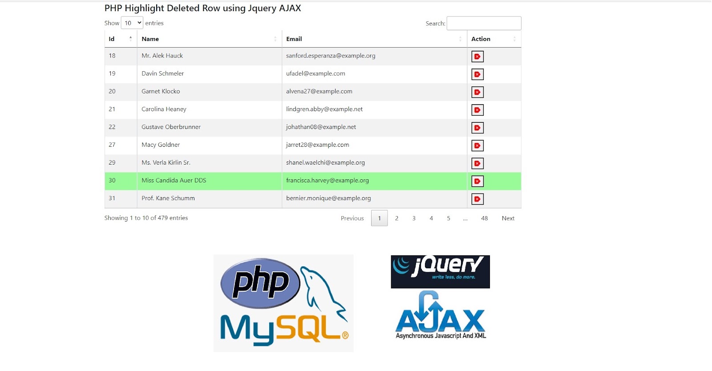Go to pagination page 3
Image resolution: width=712 pixels, height=371 pixels.
click(x=414, y=218)
